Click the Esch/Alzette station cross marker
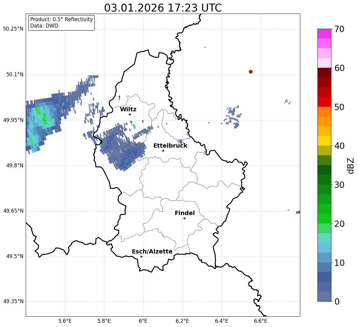Viewport: 358px width, 327px height. pyautogui.click(x=141, y=257)
